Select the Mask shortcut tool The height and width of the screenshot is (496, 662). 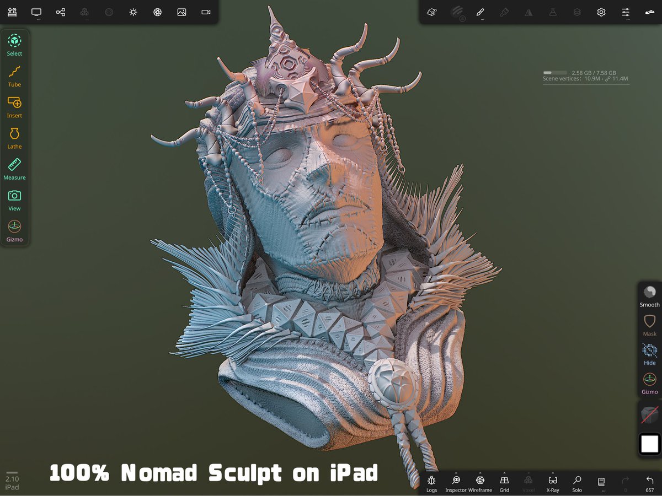649,325
